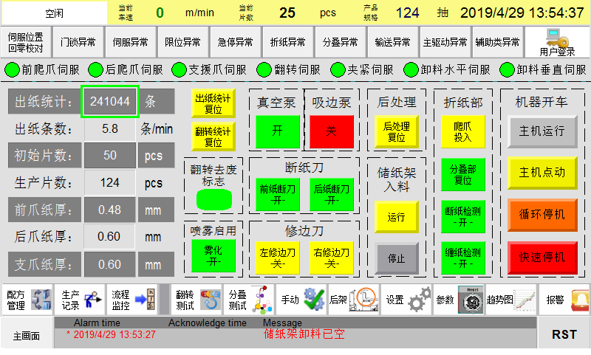The height and width of the screenshot is (355, 591).
Task: Open 门锁异常 door lock fault tab
Action: (x=78, y=42)
